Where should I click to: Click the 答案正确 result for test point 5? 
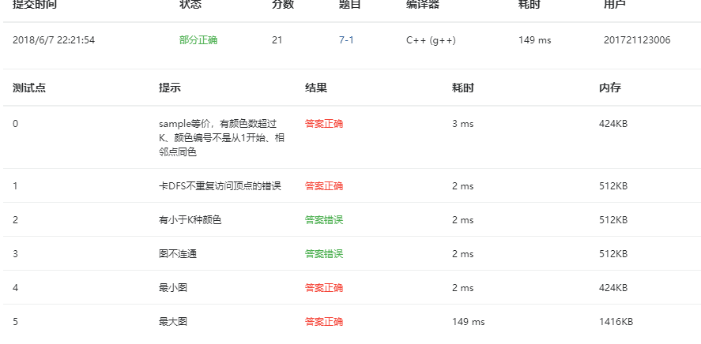click(324, 322)
